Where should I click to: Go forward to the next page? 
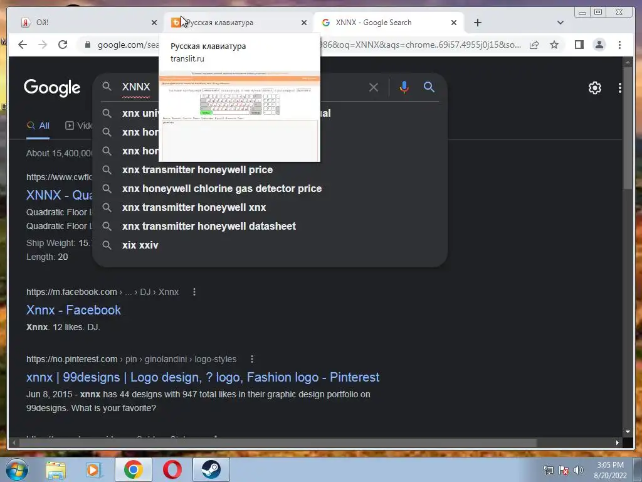(x=43, y=45)
